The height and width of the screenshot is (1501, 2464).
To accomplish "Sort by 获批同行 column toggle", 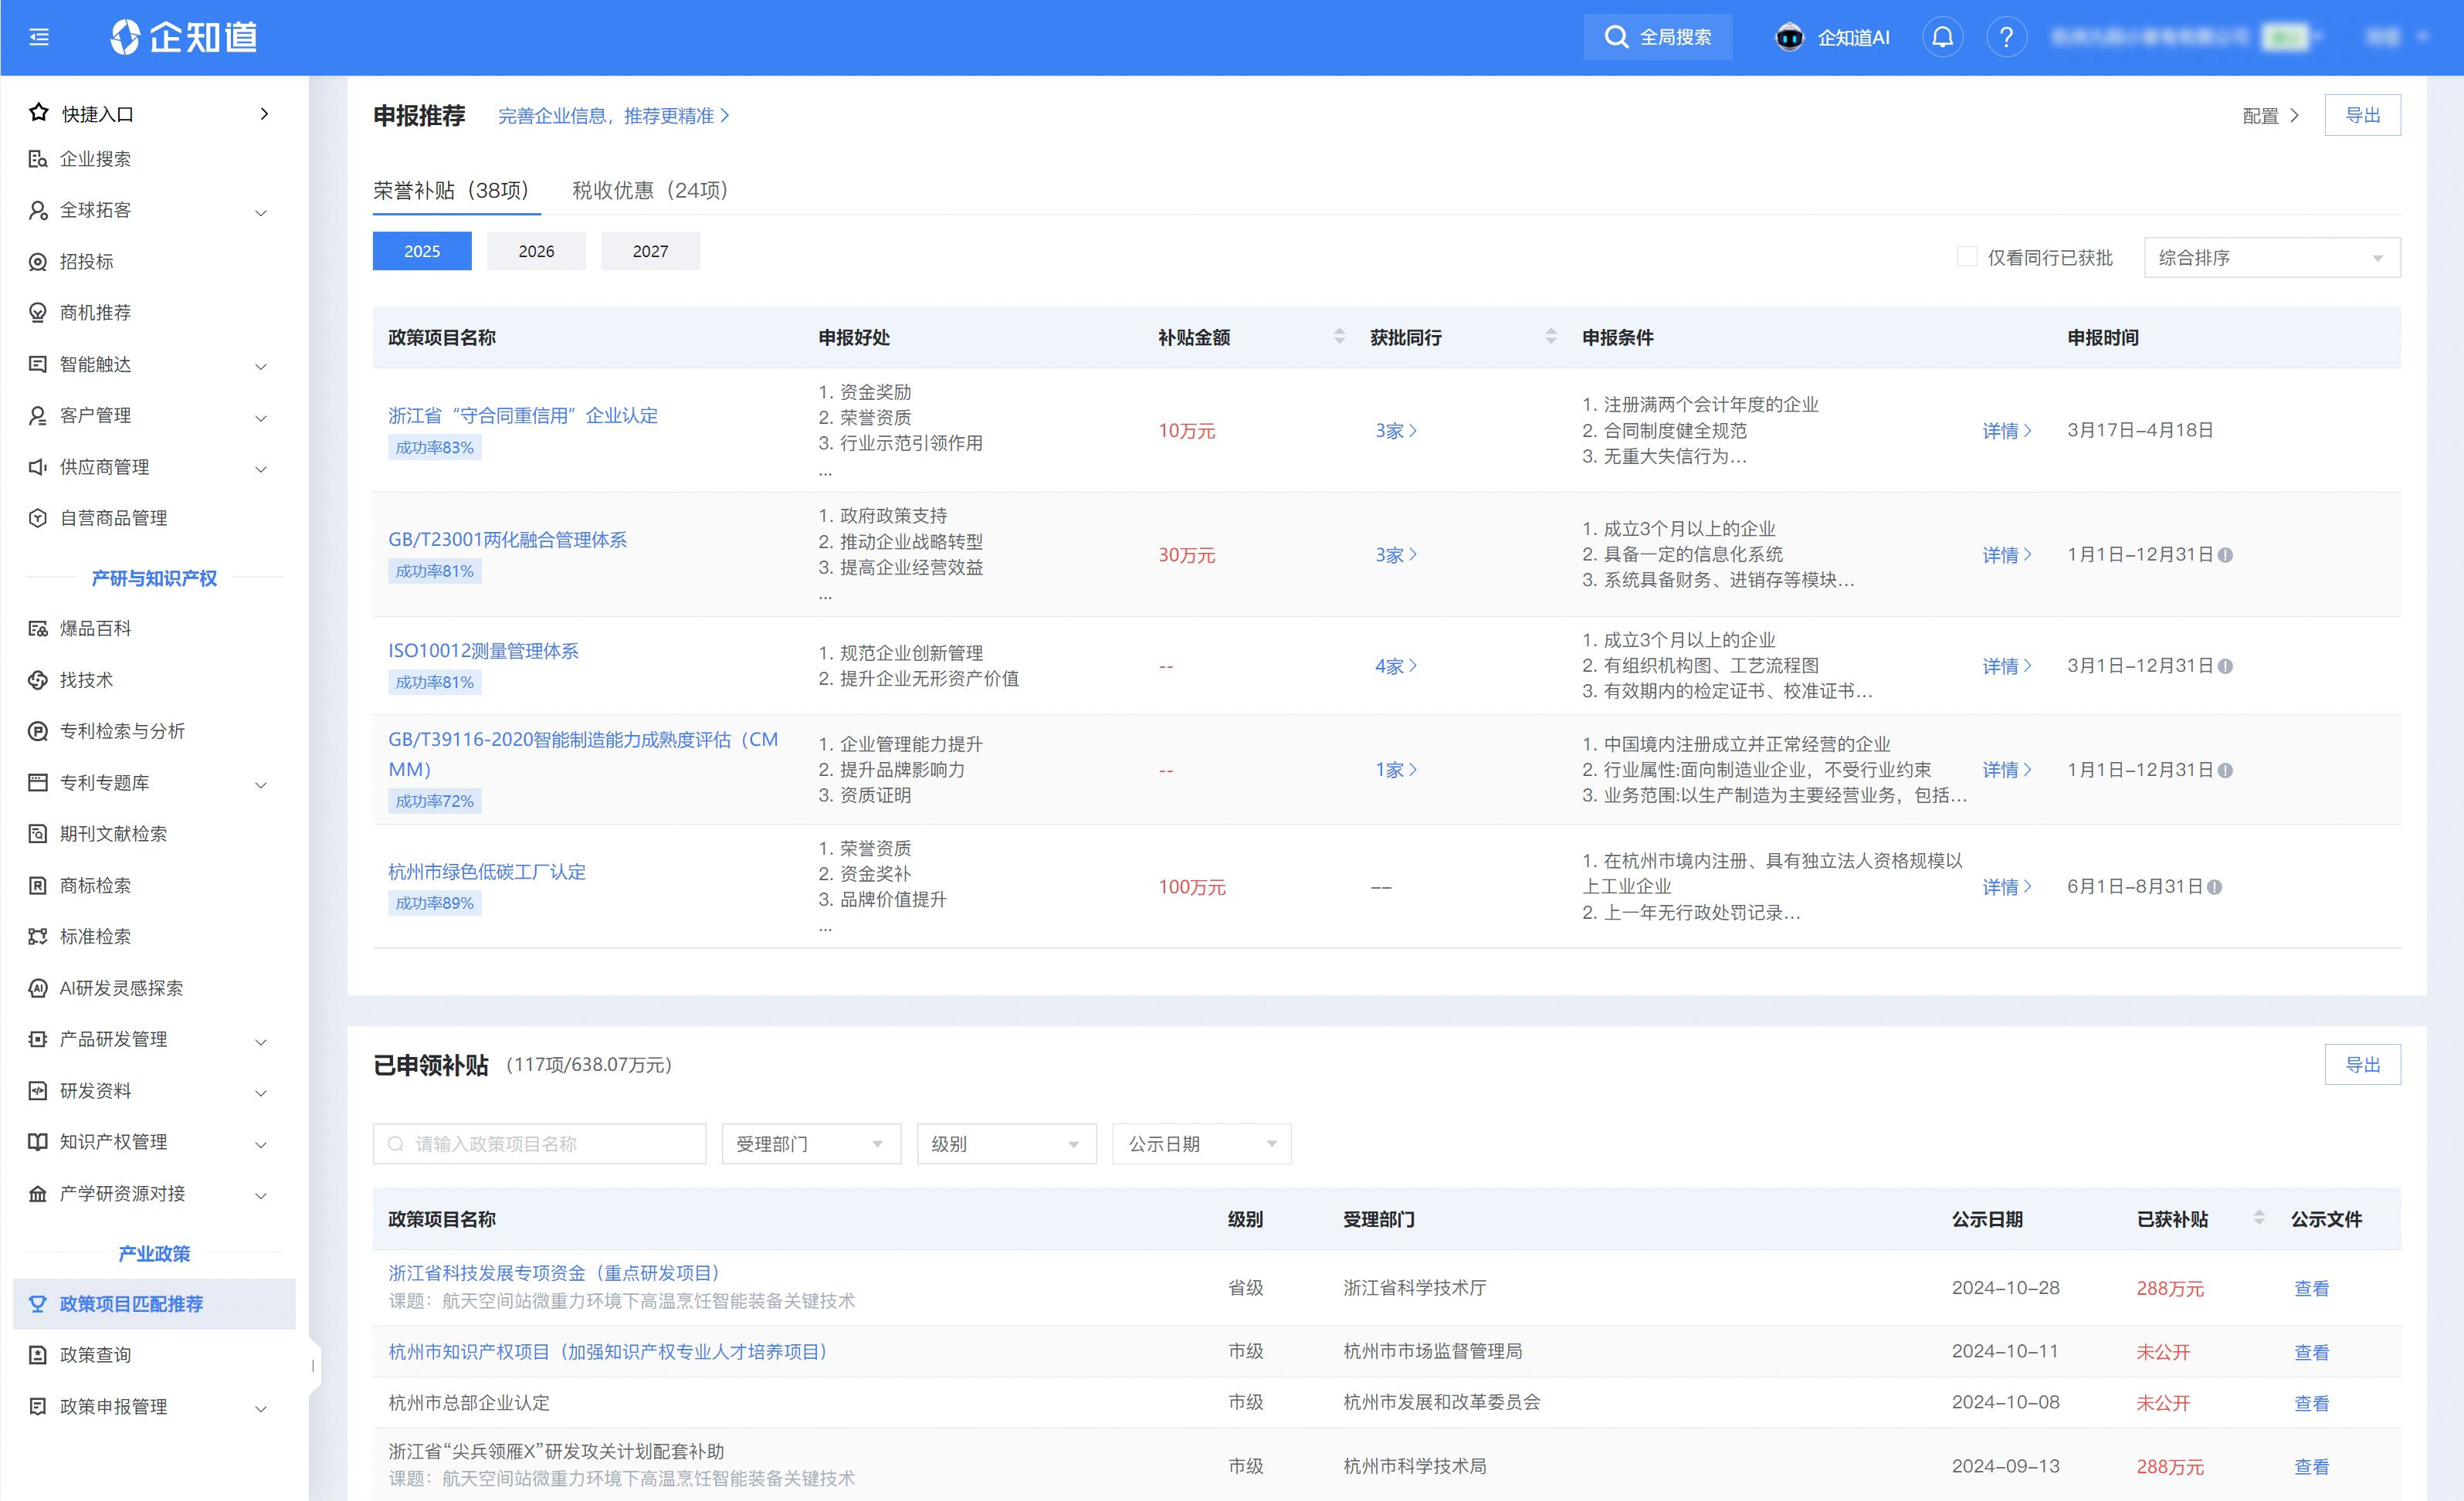I will [x=1550, y=337].
